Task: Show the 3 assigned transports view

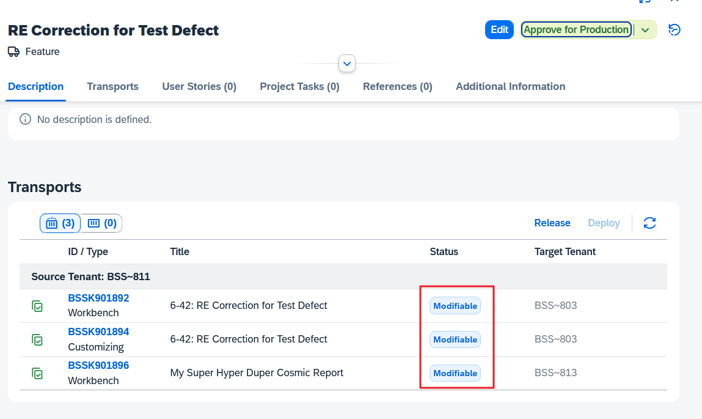Action: pyautogui.click(x=60, y=223)
